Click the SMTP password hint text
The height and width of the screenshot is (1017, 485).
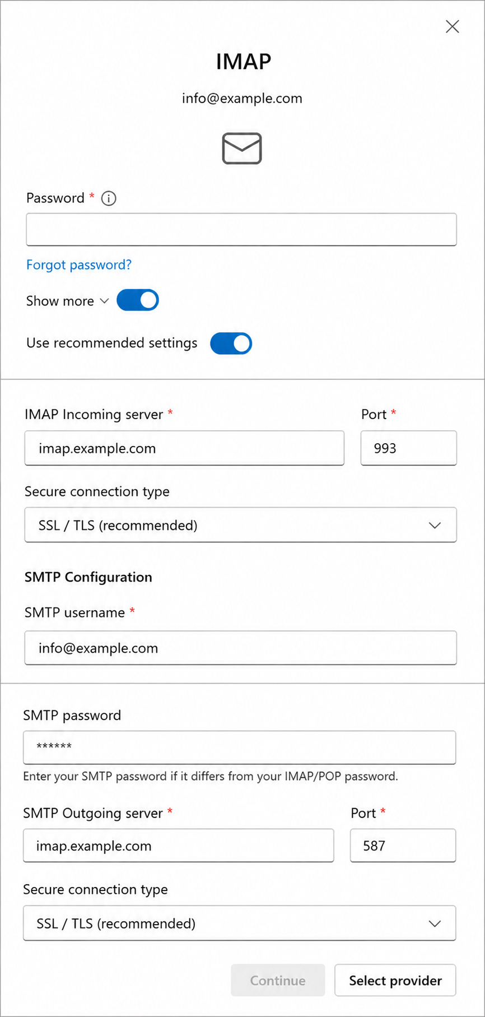[x=211, y=777]
